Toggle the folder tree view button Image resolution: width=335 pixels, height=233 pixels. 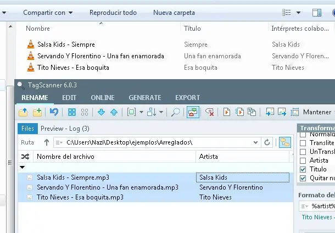point(285,142)
